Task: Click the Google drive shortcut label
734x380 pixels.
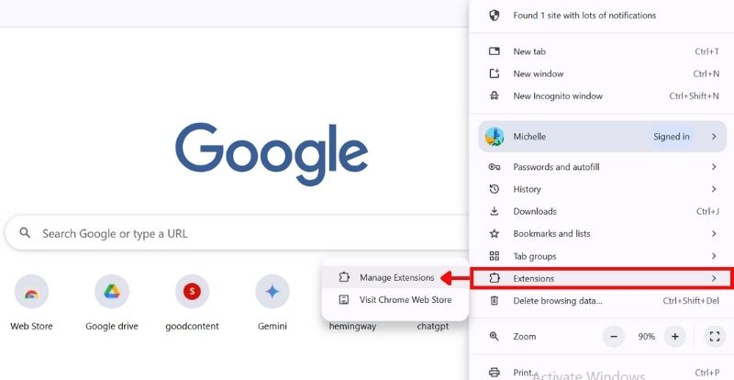Action: click(x=112, y=326)
